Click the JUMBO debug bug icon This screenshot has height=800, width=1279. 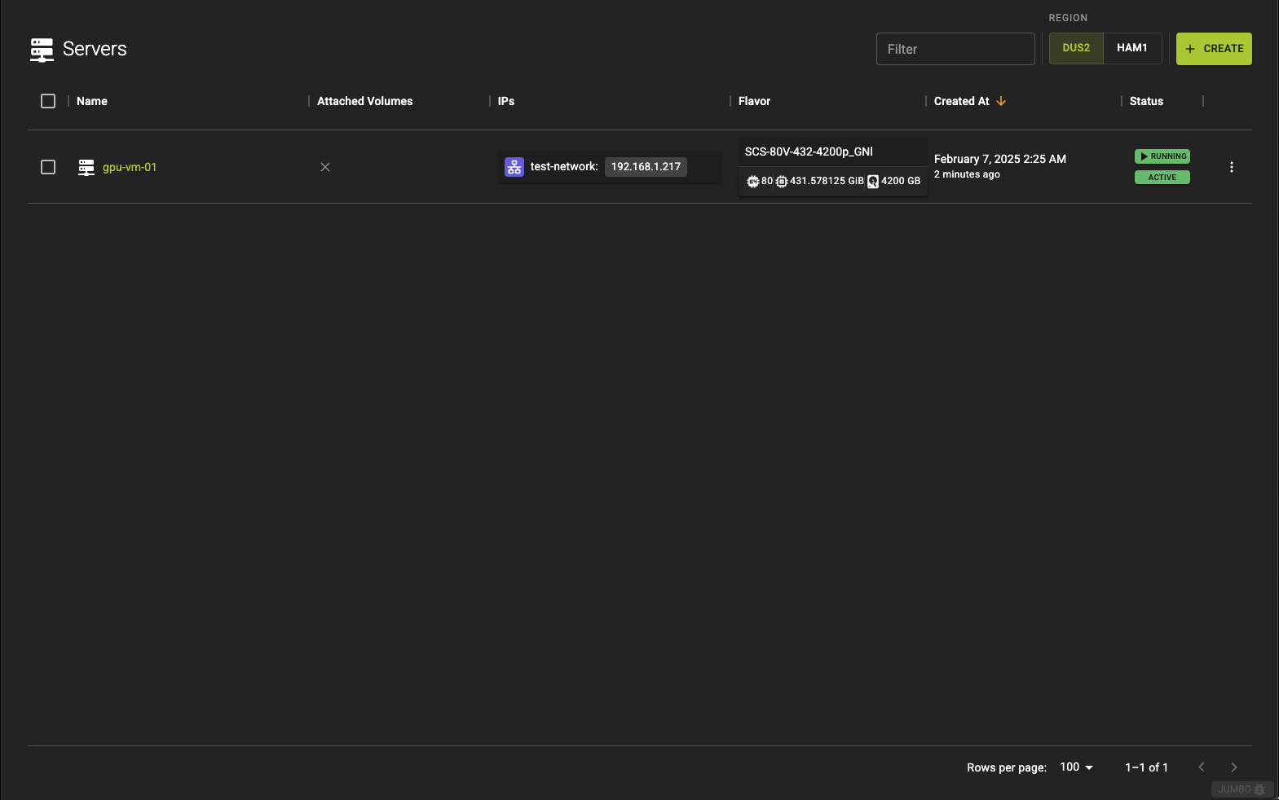(x=1259, y=789)
